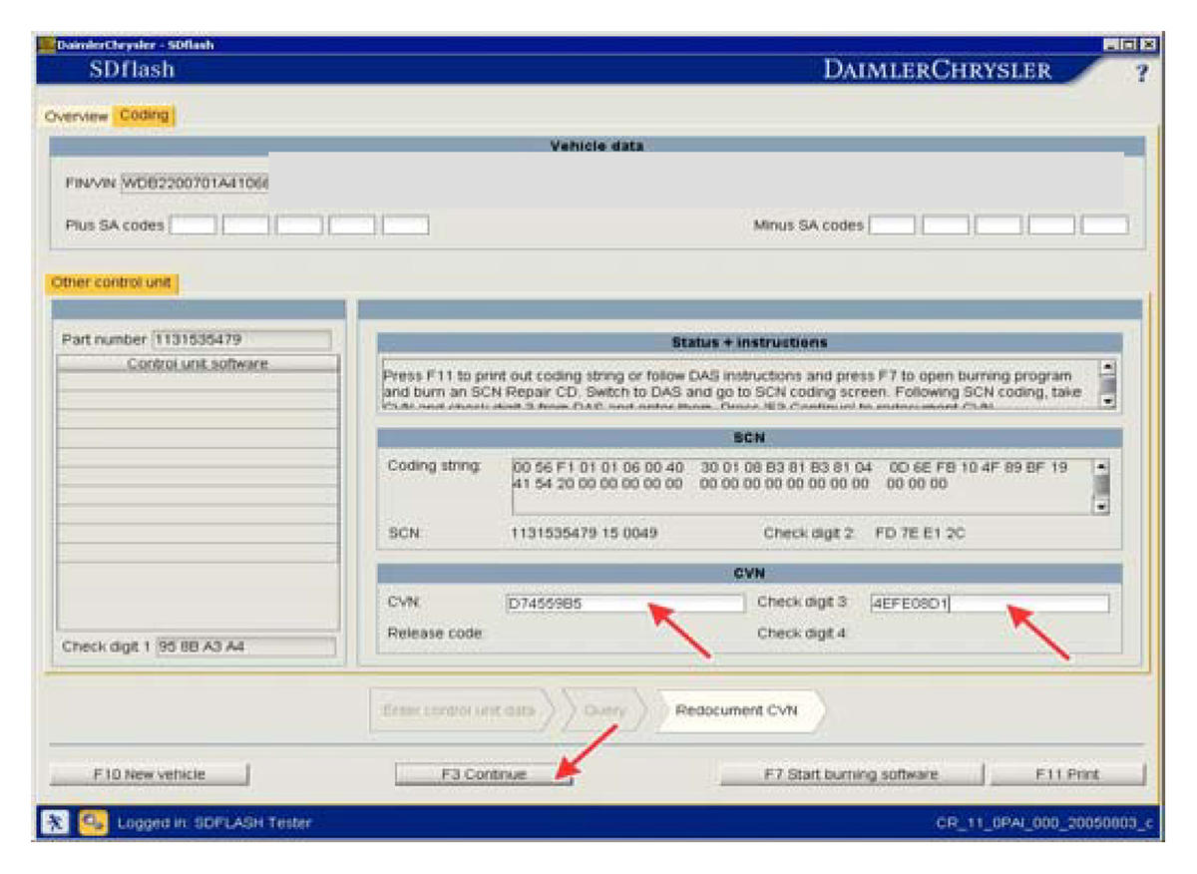The width and height of the screenshot is (1197, 874).
Task: Switch to the Overview tab
Action: 76,117
